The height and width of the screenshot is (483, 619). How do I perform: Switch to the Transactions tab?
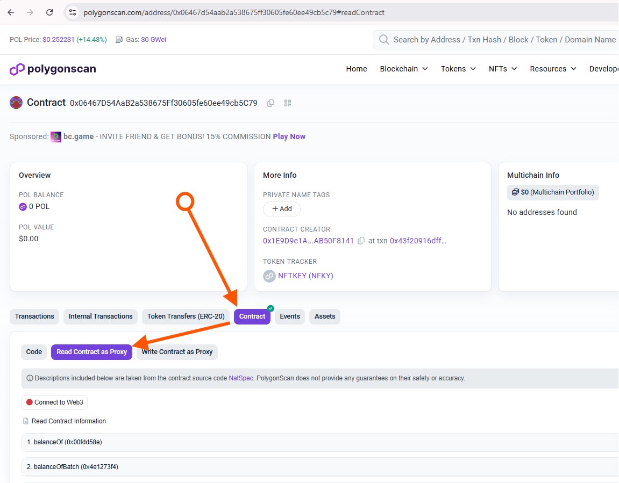tap(34, 316)
